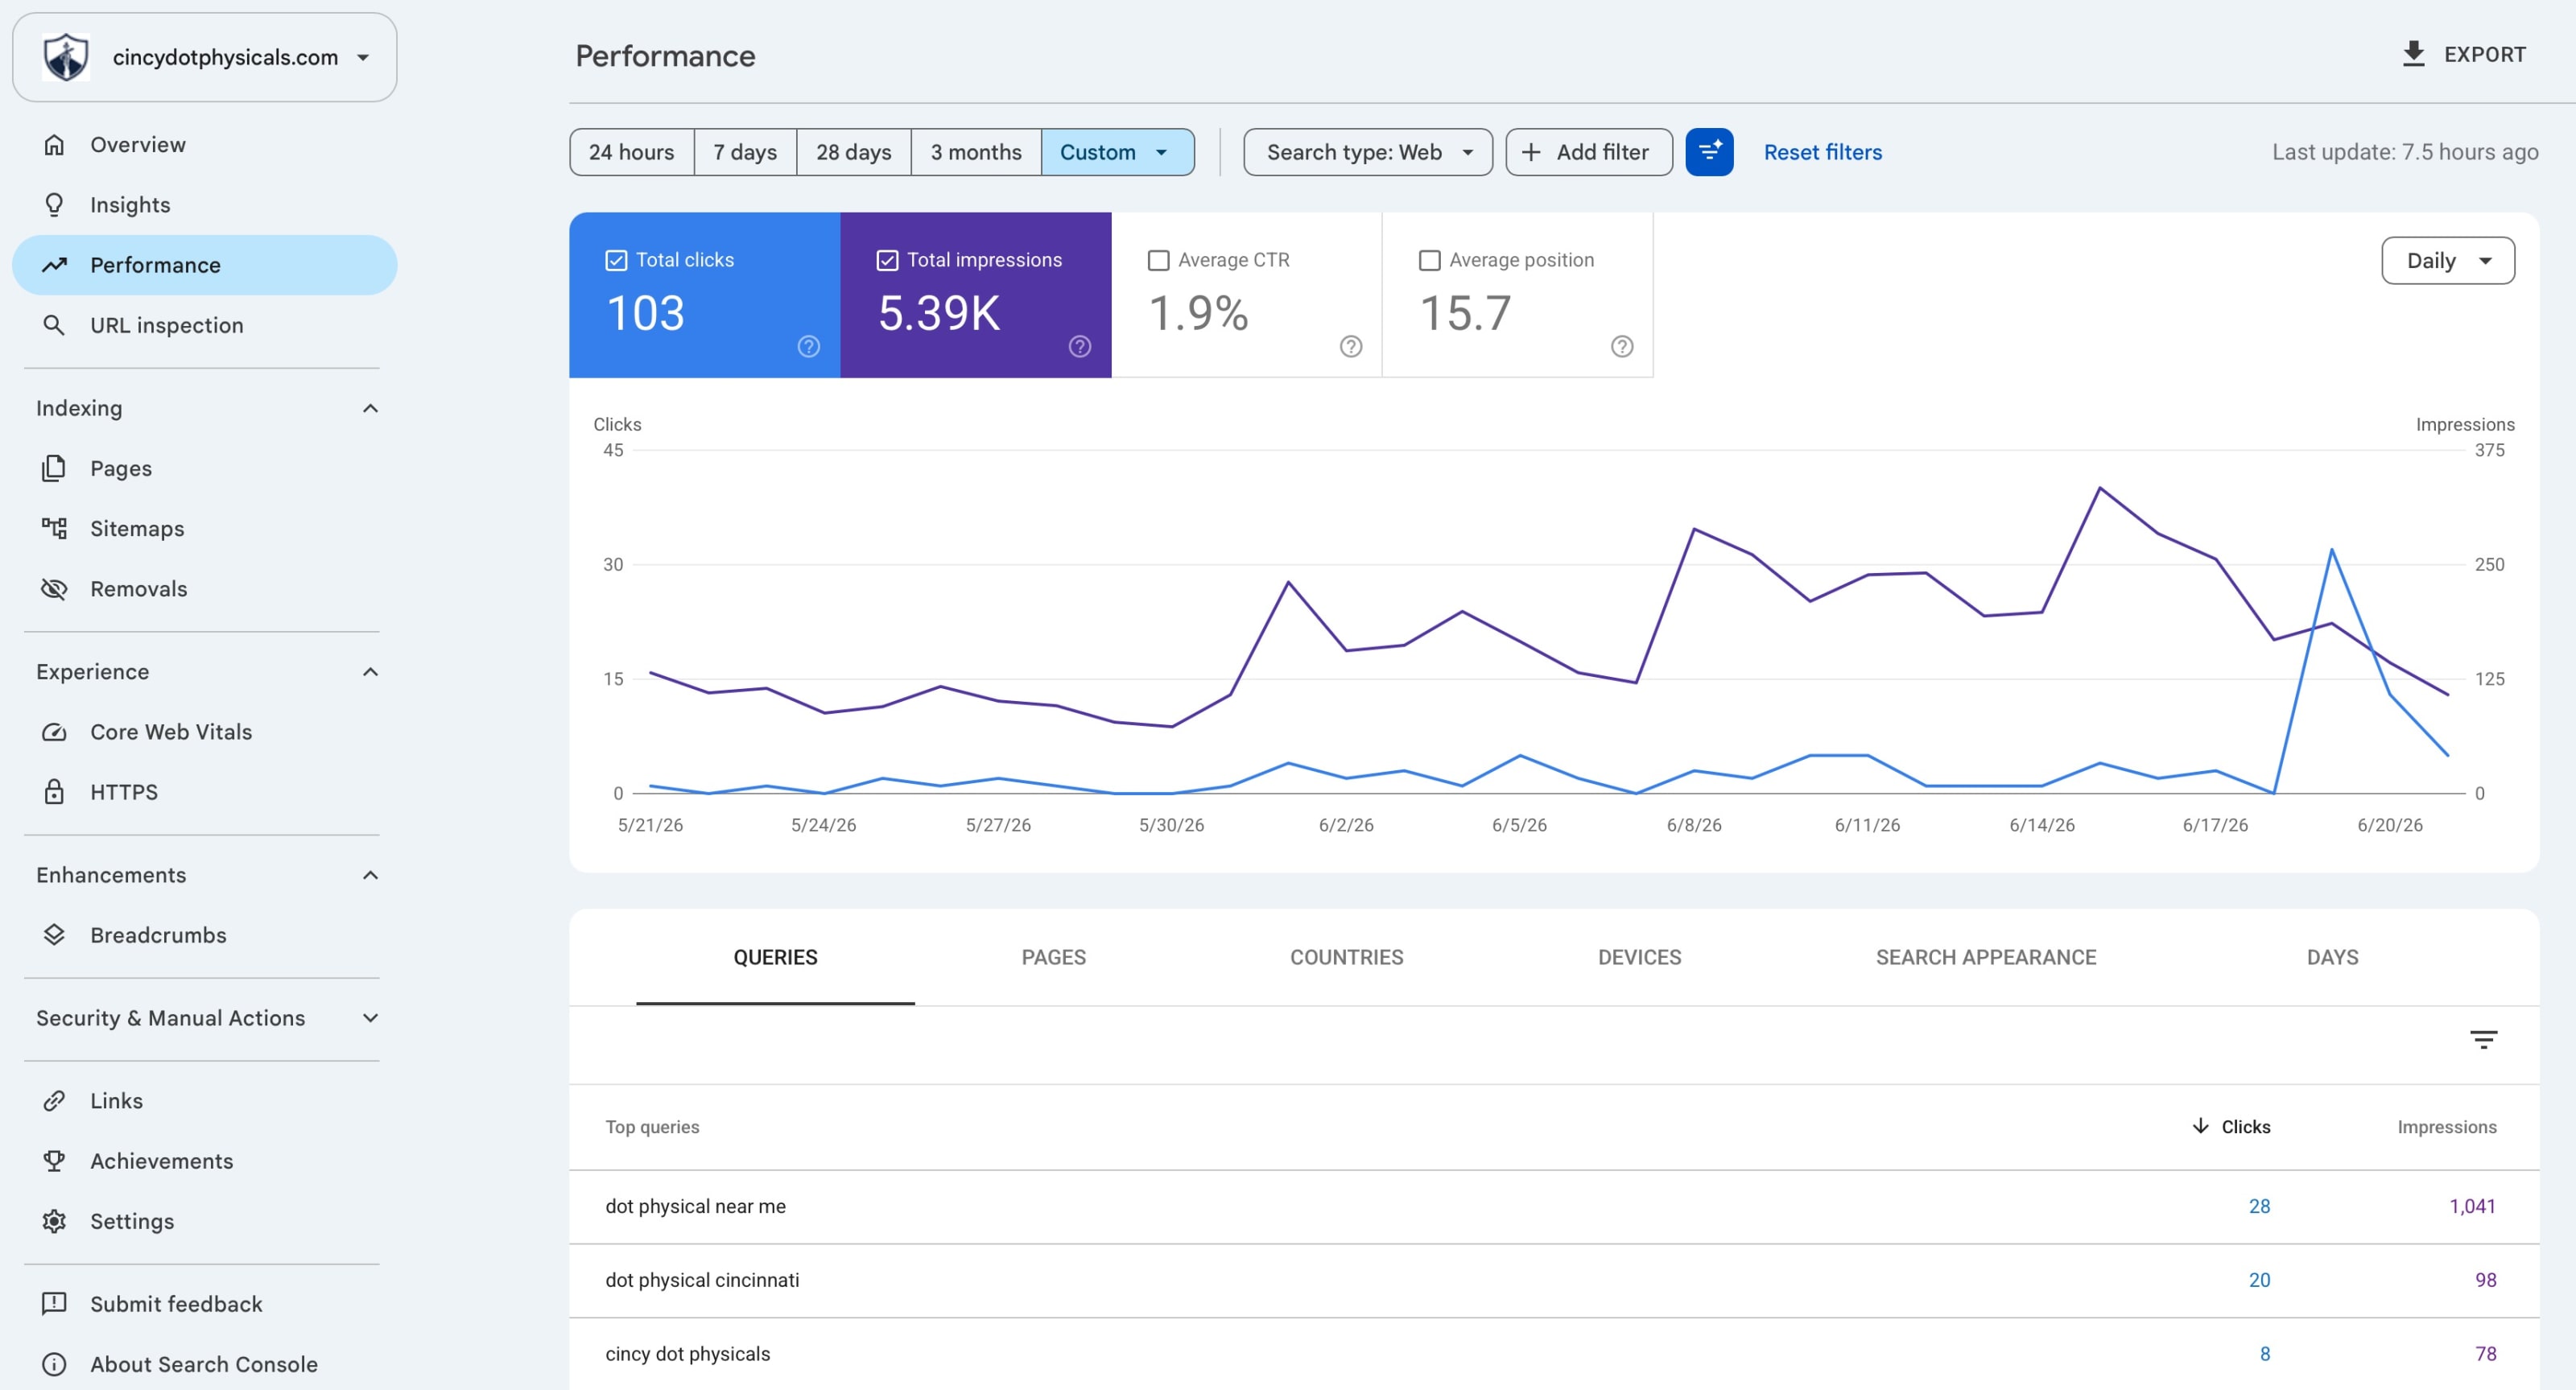The width and height of the screenshot is (2576, 1390).
Task: Click the cincydotphysicals.com shield site logo
Action: click(x=66, y=57)
